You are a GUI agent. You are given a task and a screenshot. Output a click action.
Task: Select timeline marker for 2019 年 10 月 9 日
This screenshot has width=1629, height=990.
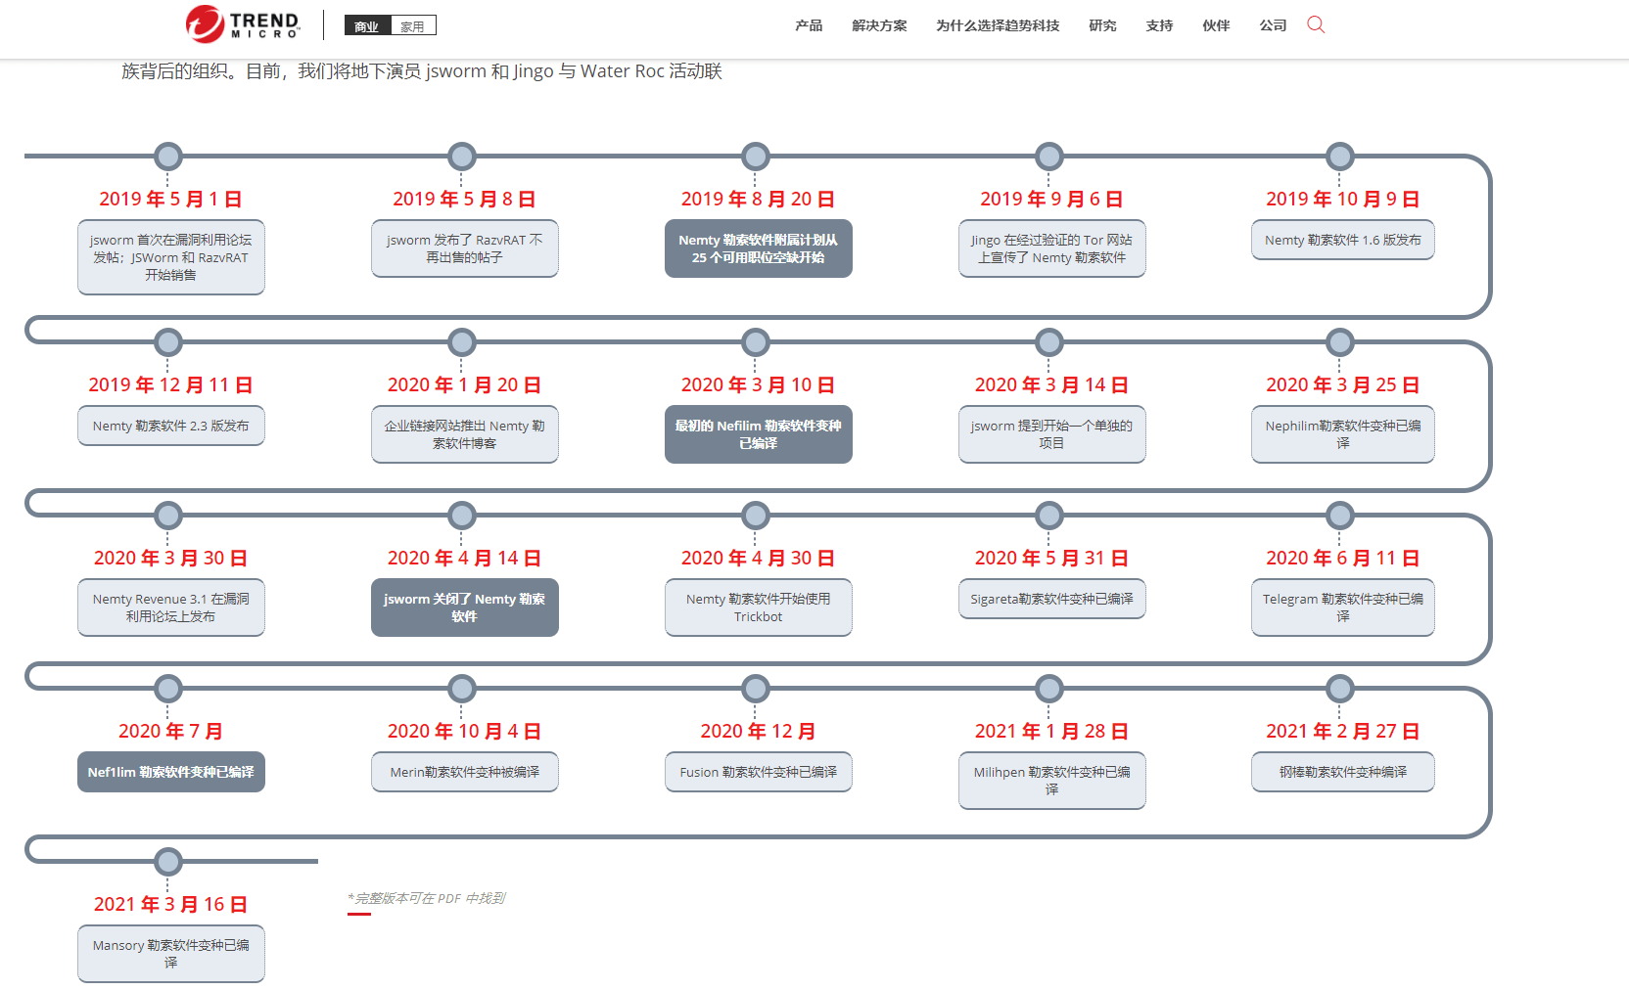pos(1340,157)
